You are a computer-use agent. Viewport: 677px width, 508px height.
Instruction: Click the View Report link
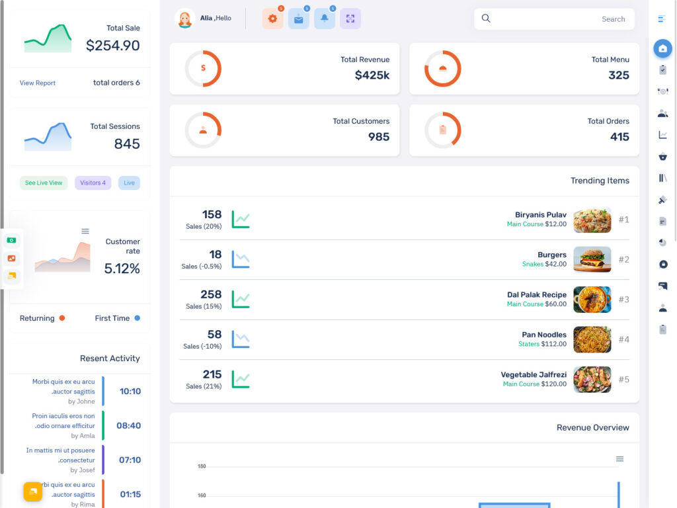(x=38, y=83)
